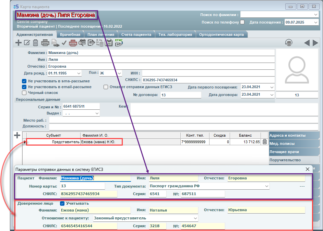Screen dimensions: 323x231
Task: Click the ЕГИСЗ export icon in toolbar
Action: click(x=119, y=43)
